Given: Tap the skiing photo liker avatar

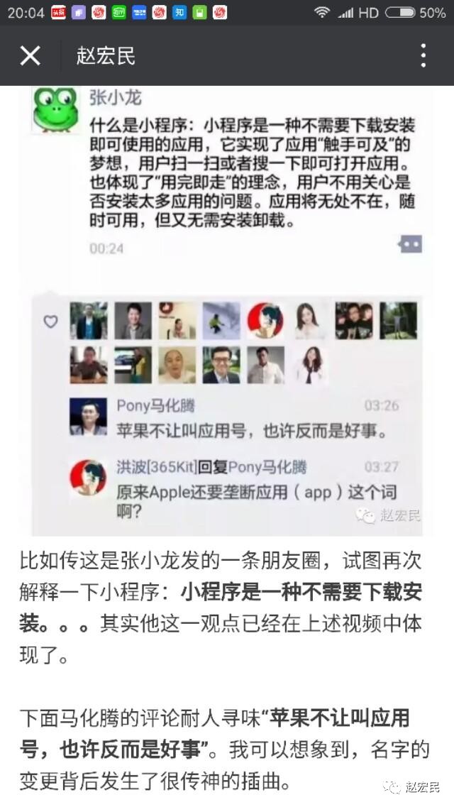Looking at the screenshot, I should coord(221,321).
